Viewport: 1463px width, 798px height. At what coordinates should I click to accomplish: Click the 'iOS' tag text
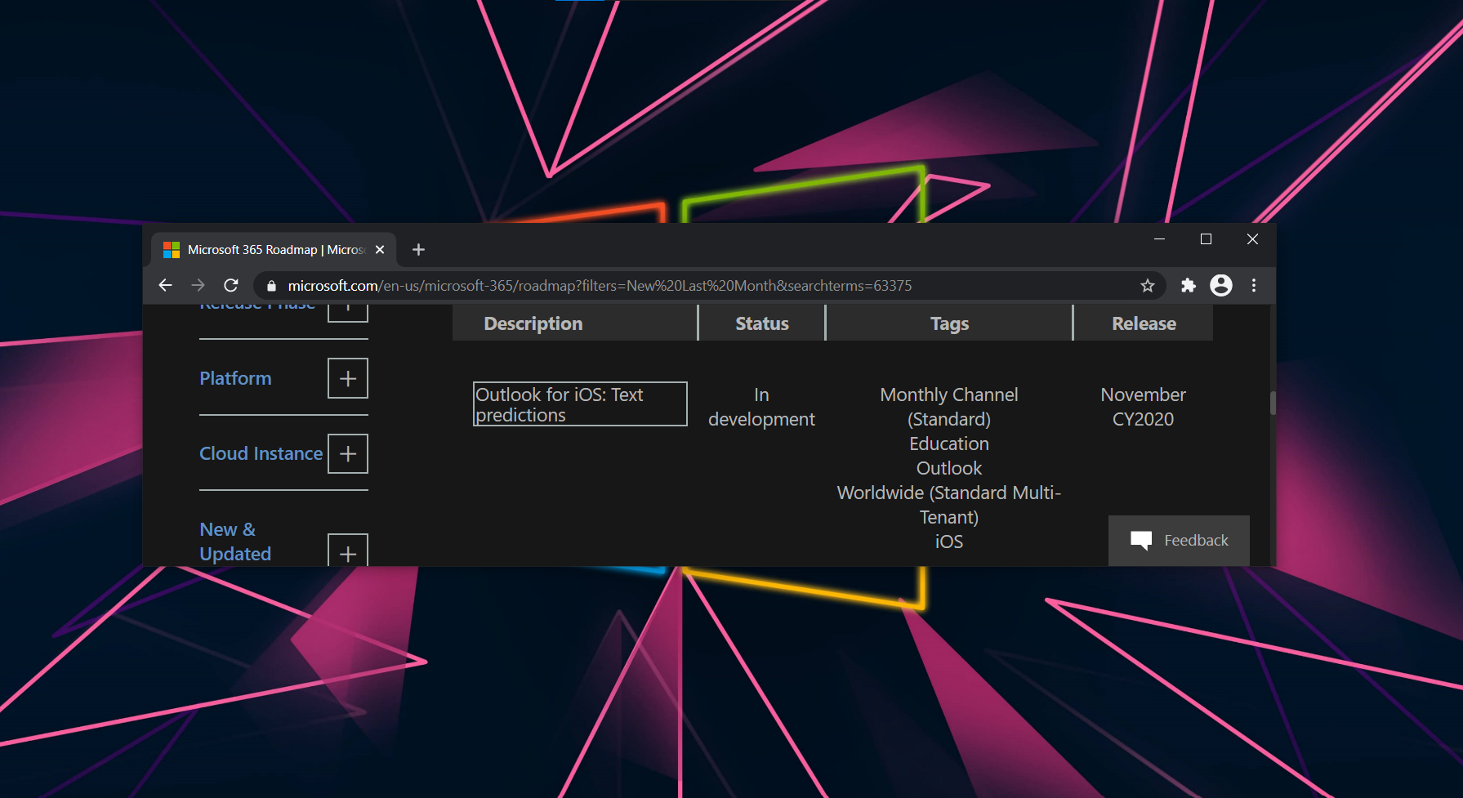tap(949, 542)
